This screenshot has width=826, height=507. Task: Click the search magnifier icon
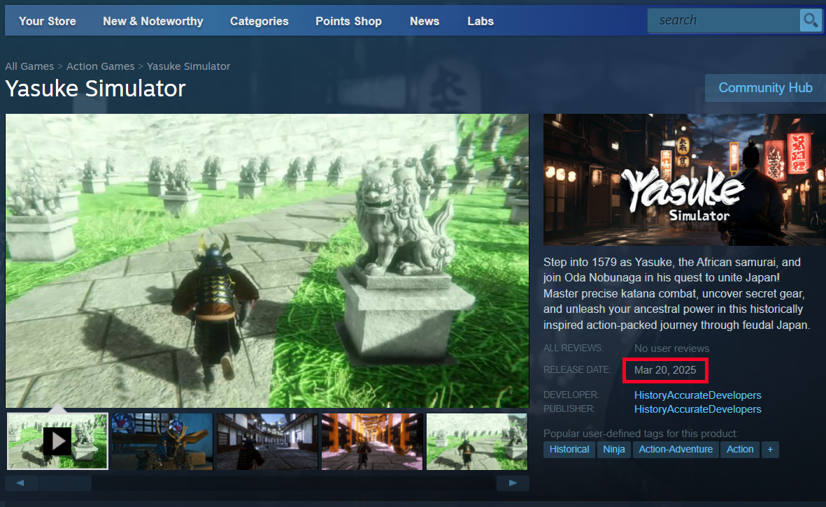[811, 20]
